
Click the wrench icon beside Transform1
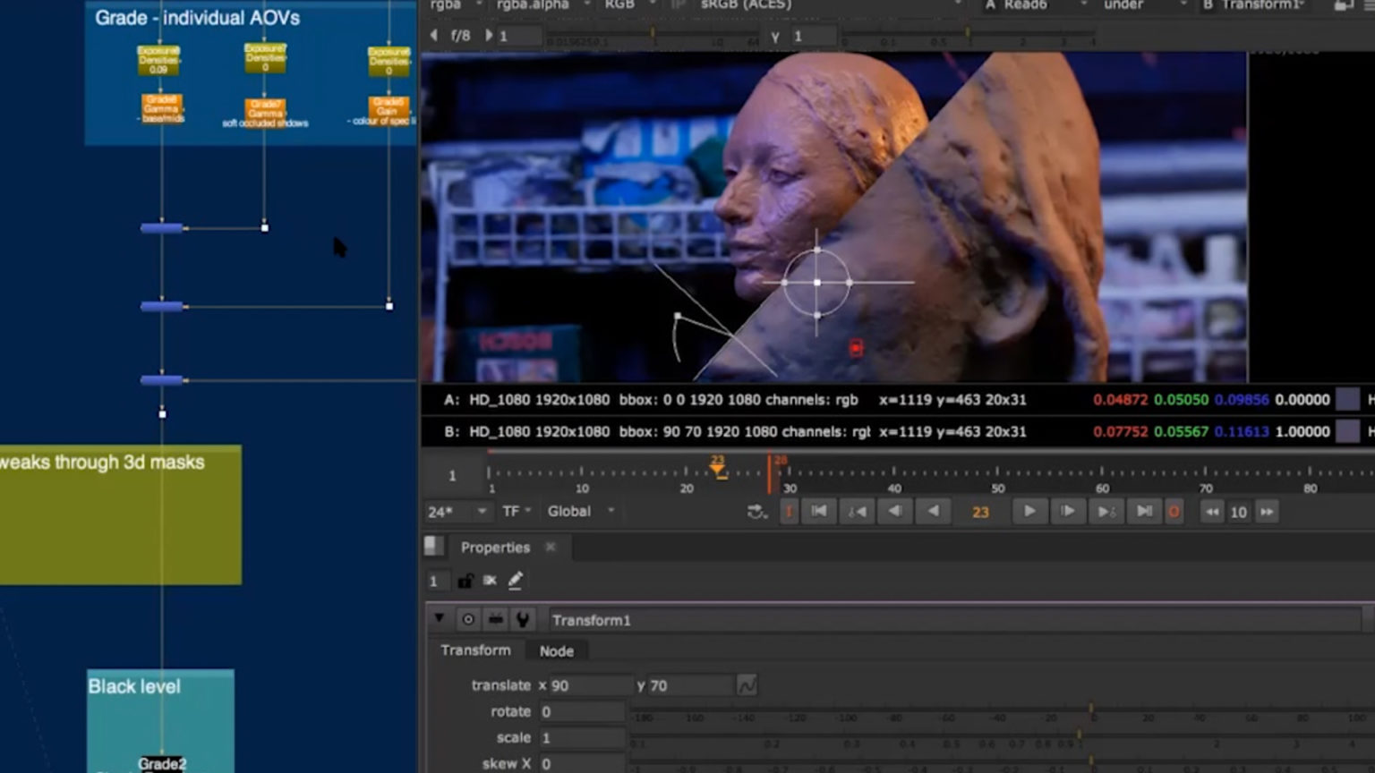tap(523, 619)
